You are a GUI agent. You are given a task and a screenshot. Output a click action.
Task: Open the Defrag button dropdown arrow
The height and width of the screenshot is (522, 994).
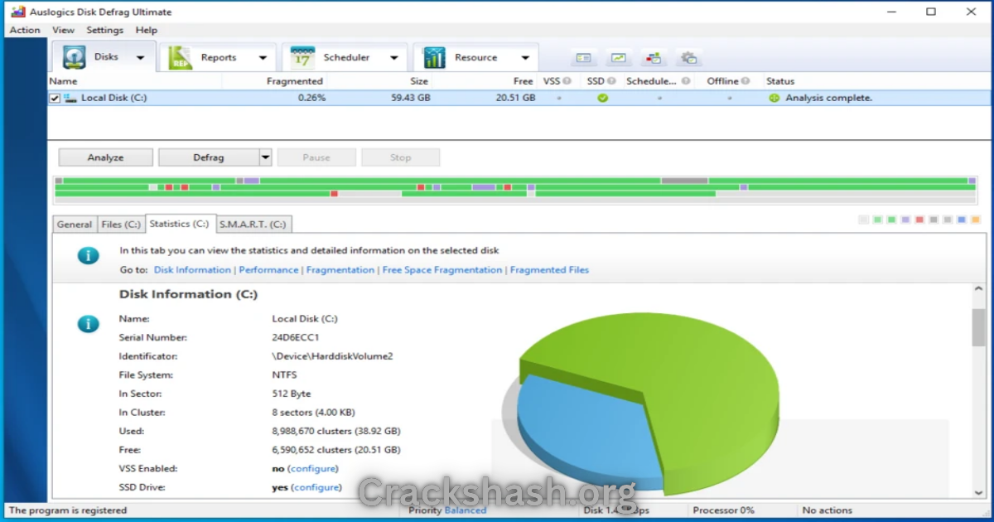click(x=265, y=157)
